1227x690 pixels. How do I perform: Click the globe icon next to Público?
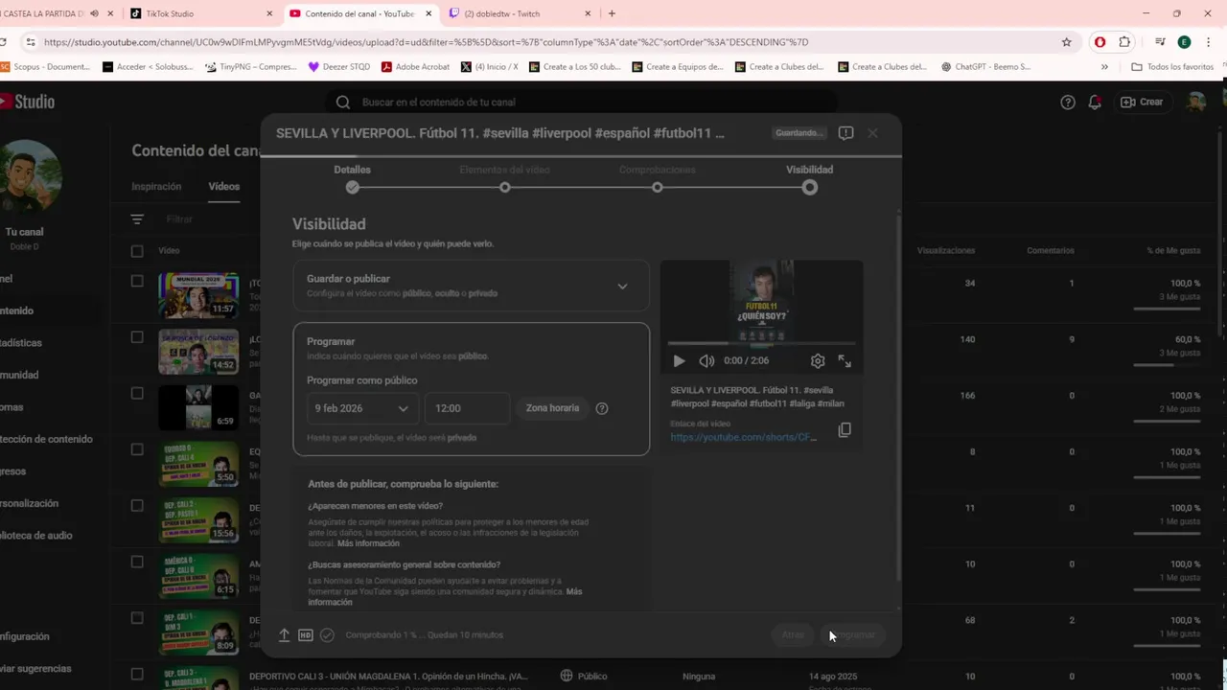click(x=567, y=676)
